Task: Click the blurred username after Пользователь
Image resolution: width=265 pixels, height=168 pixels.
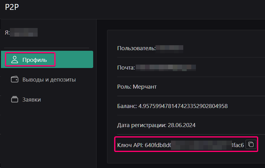Action: click(x=170, y=48)
